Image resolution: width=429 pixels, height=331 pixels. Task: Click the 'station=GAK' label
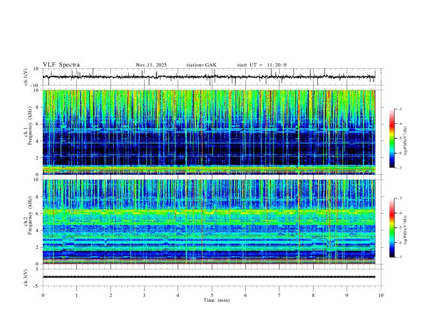pyautogui.click(x=201, y=65)
